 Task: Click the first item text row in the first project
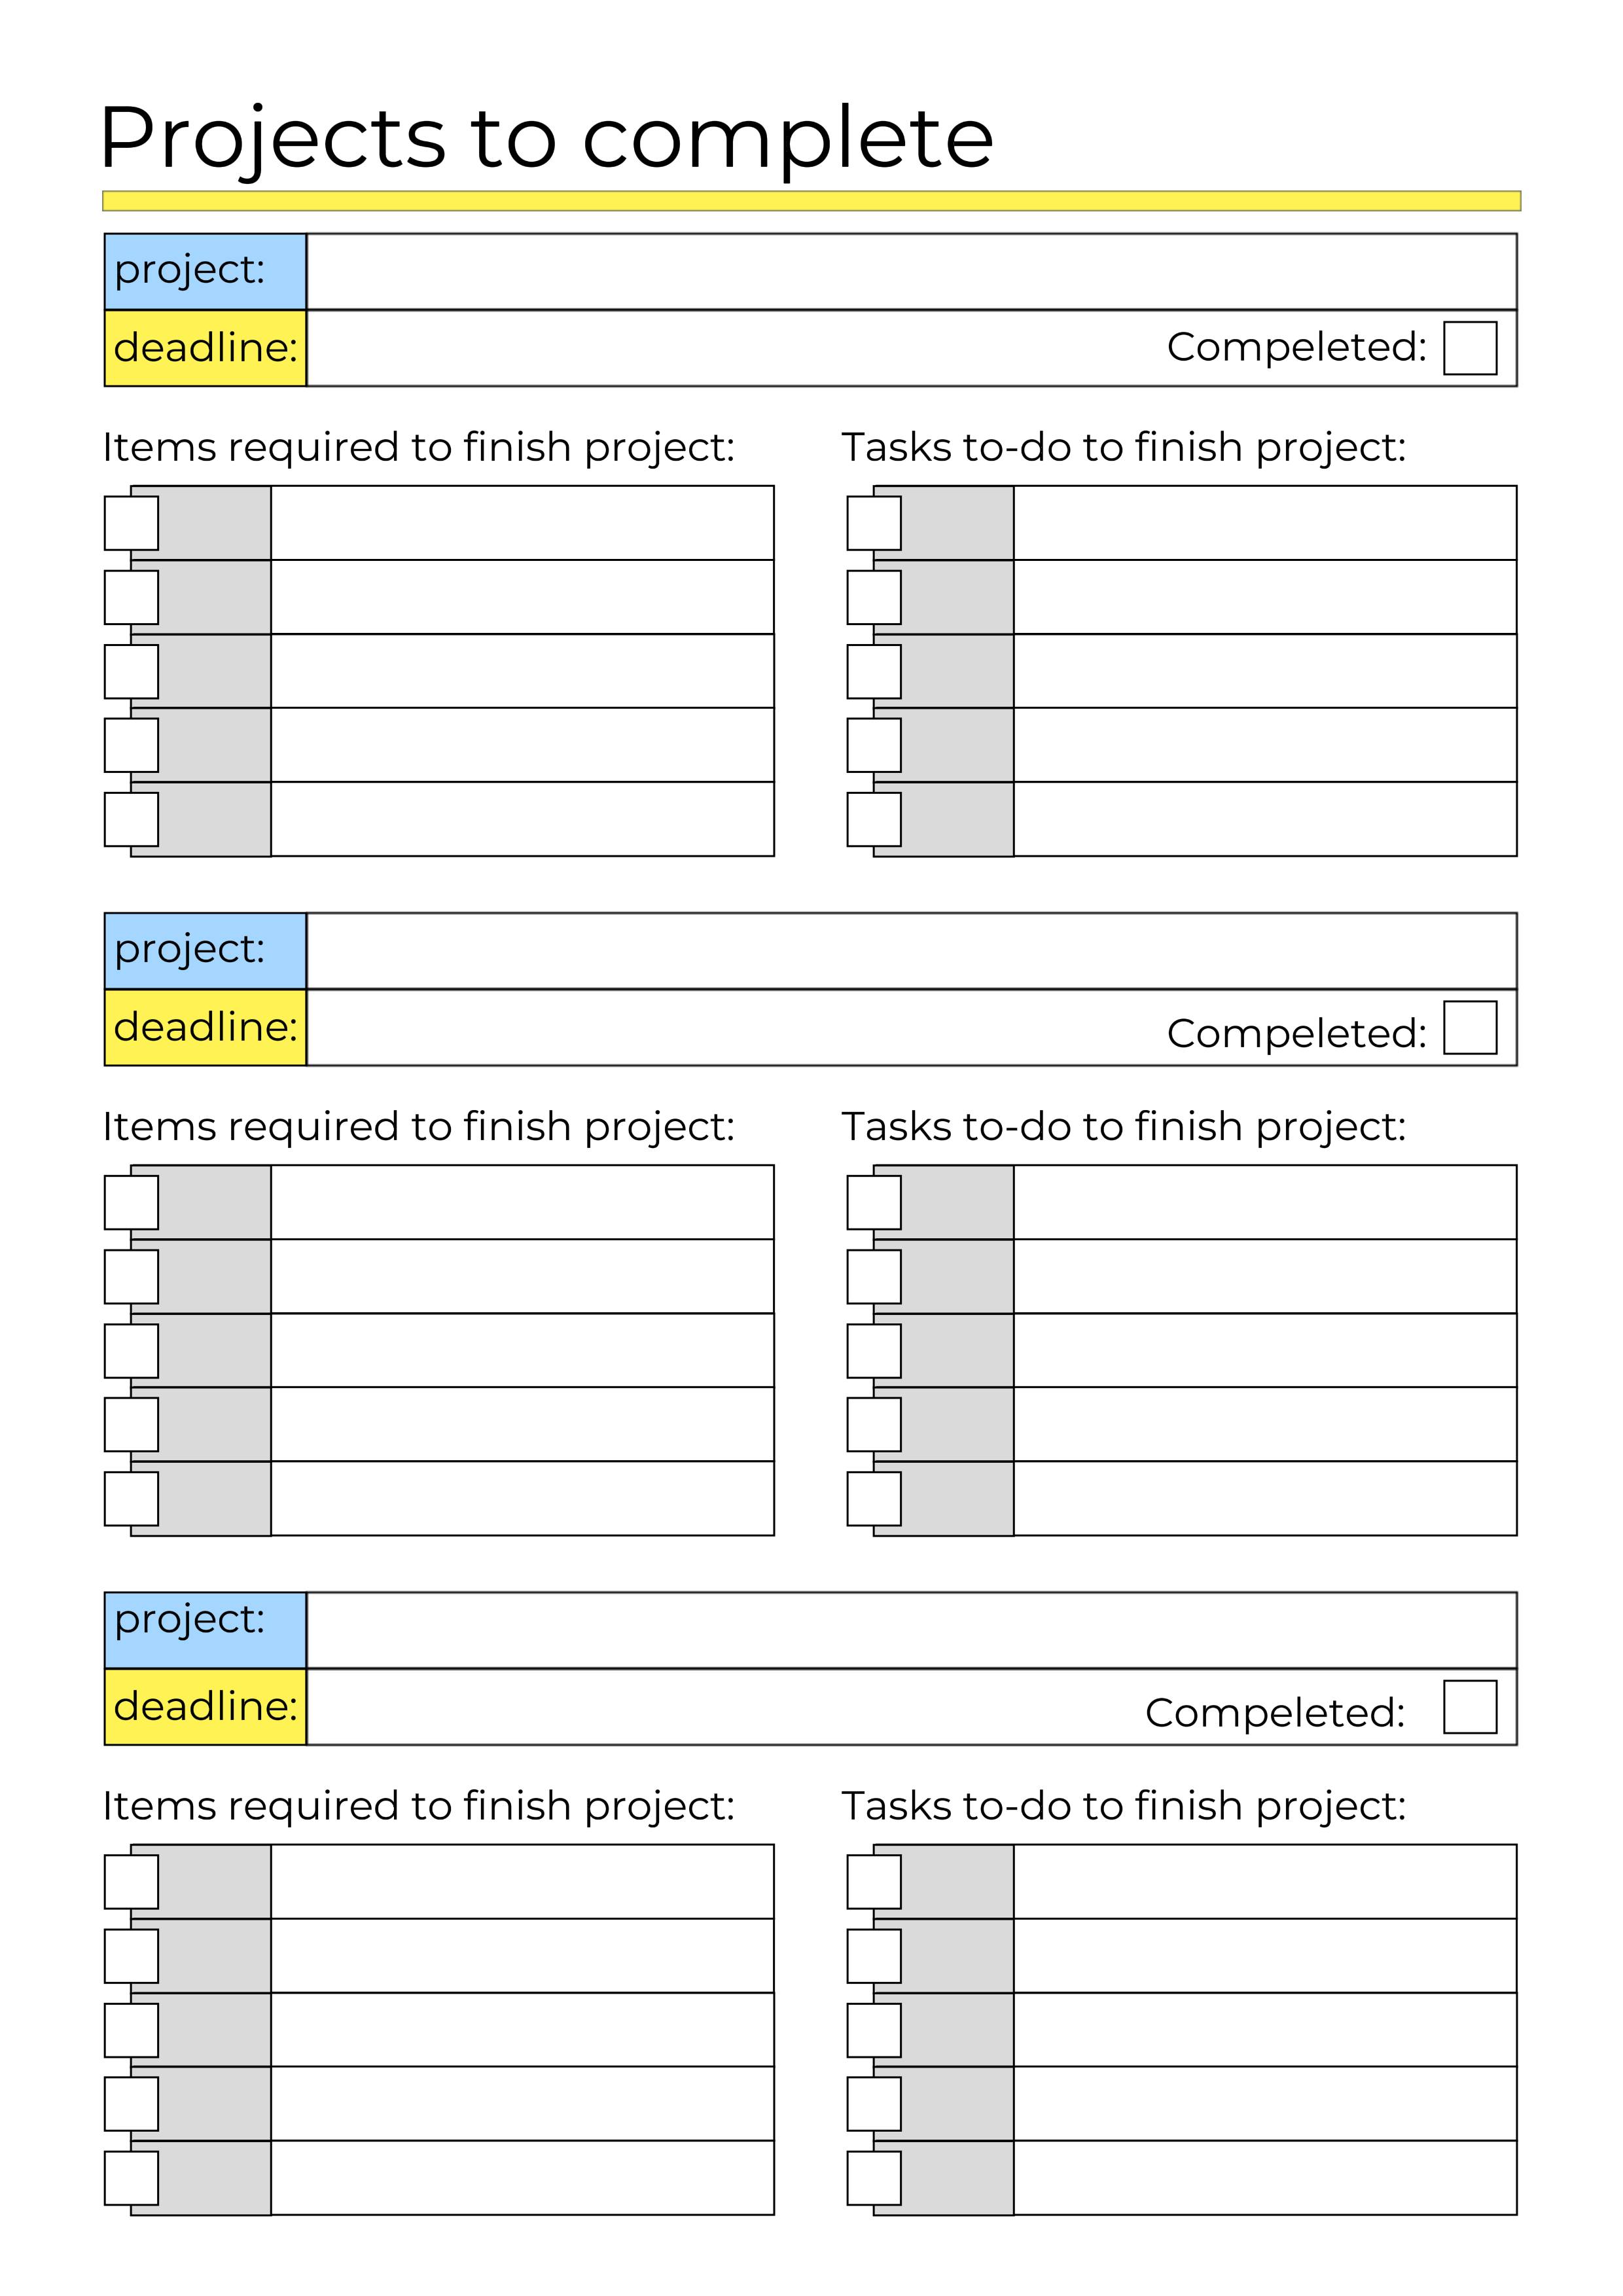[522, 523]
